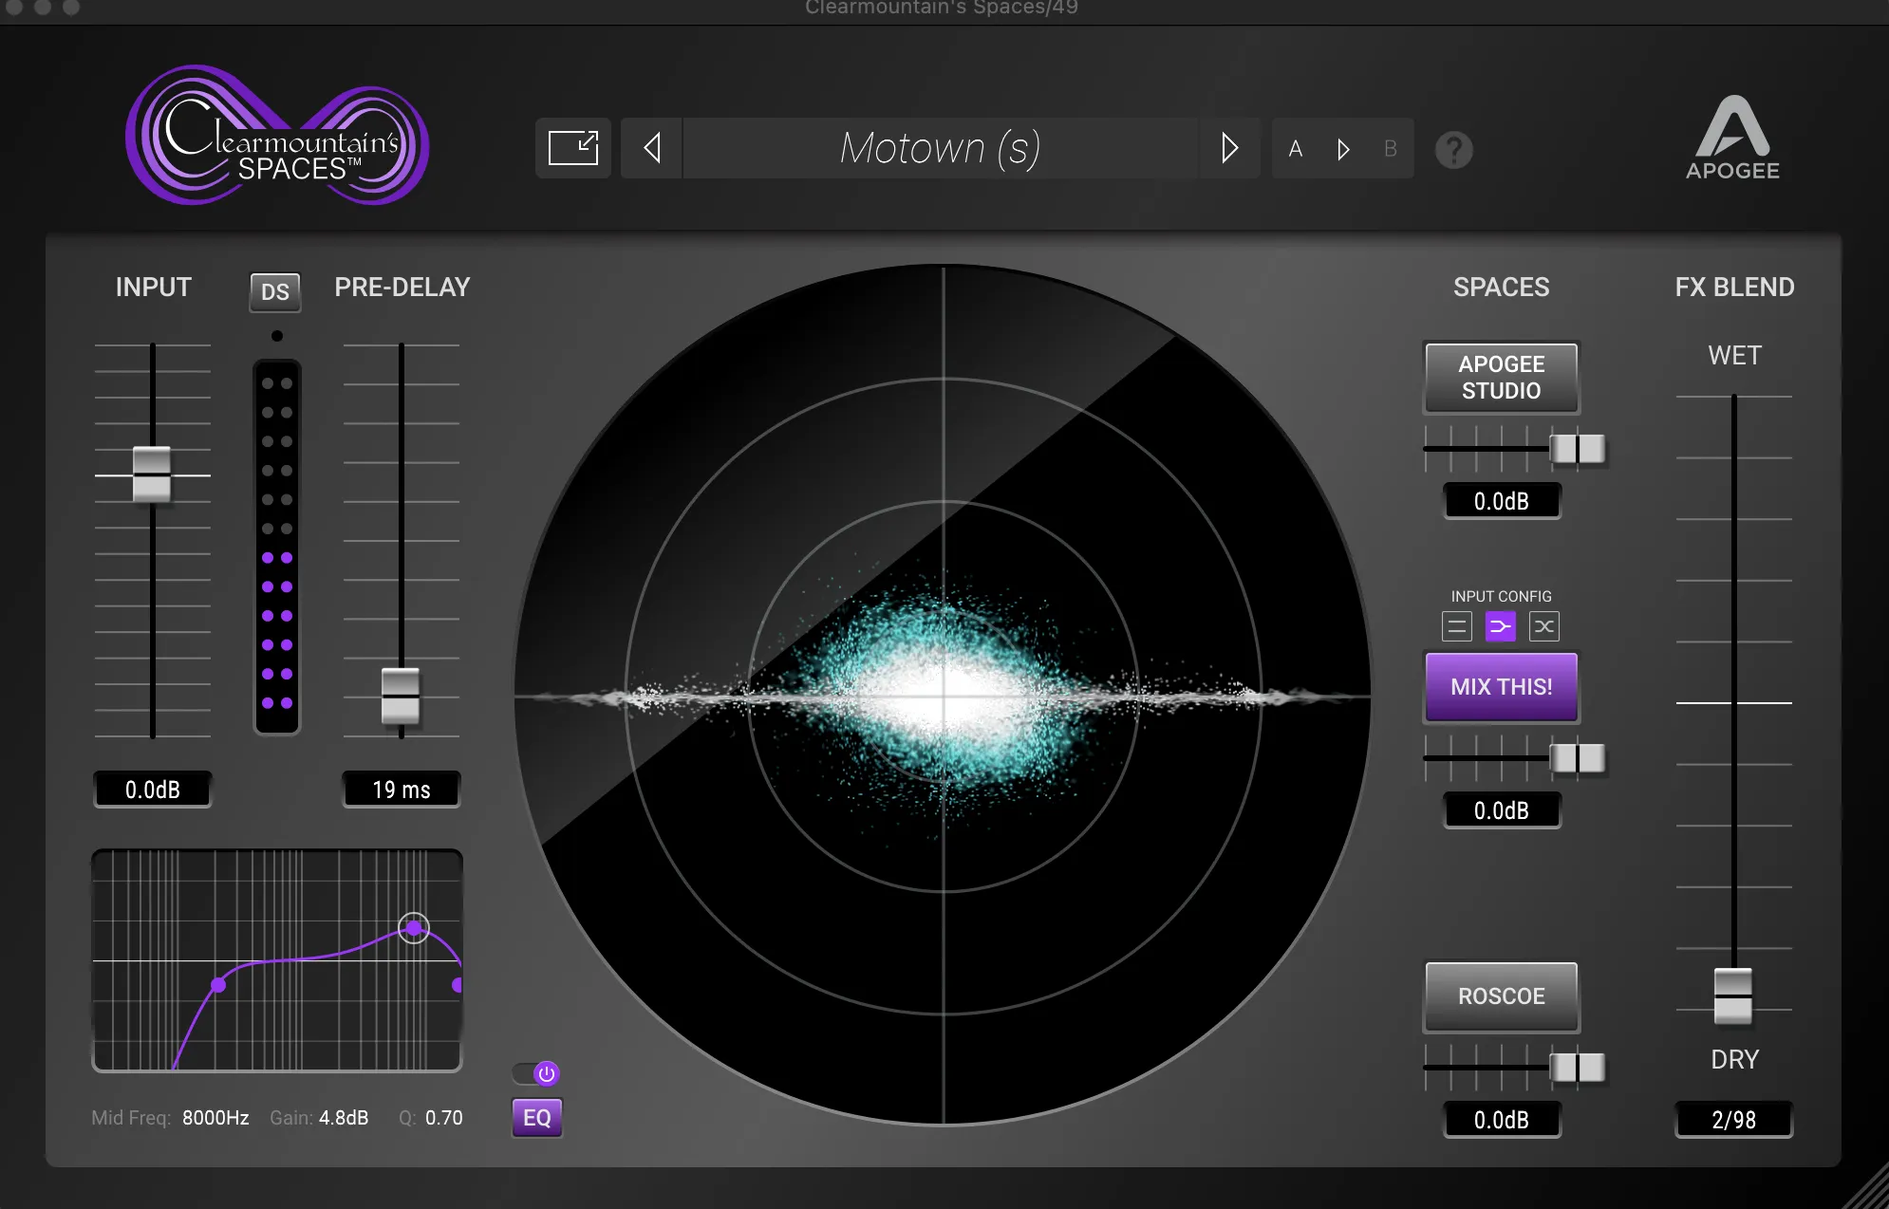Screen dimensions: 1889x1209
Task: Edit the 2/98 FX blend value field
Action: coord(1733,1120)
